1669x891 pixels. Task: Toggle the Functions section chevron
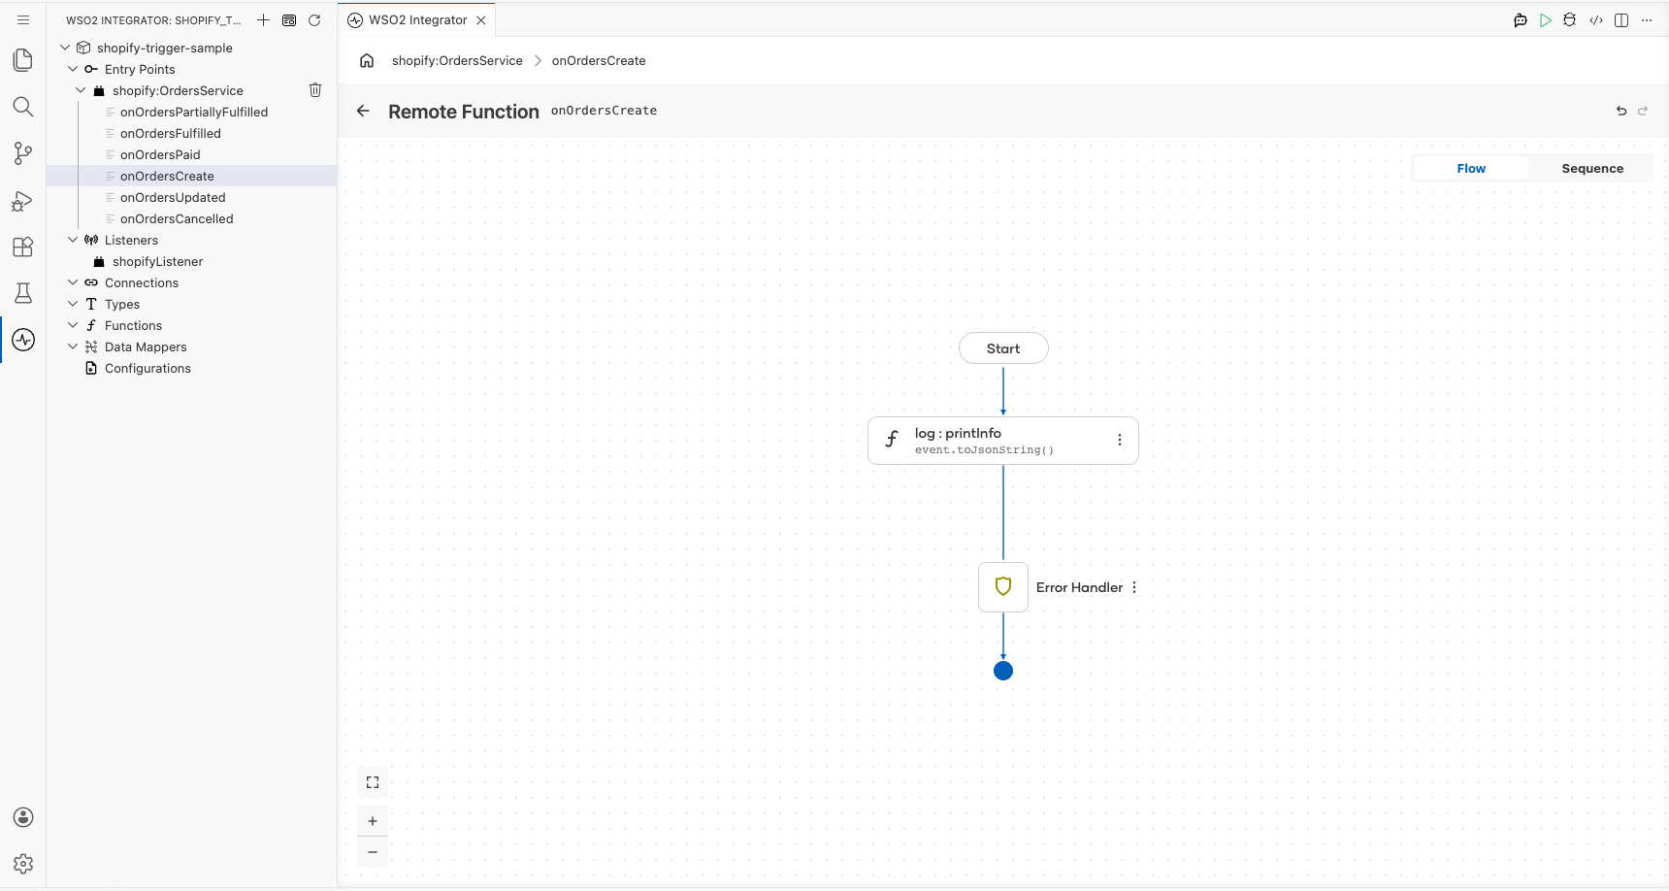coord(73,325)
